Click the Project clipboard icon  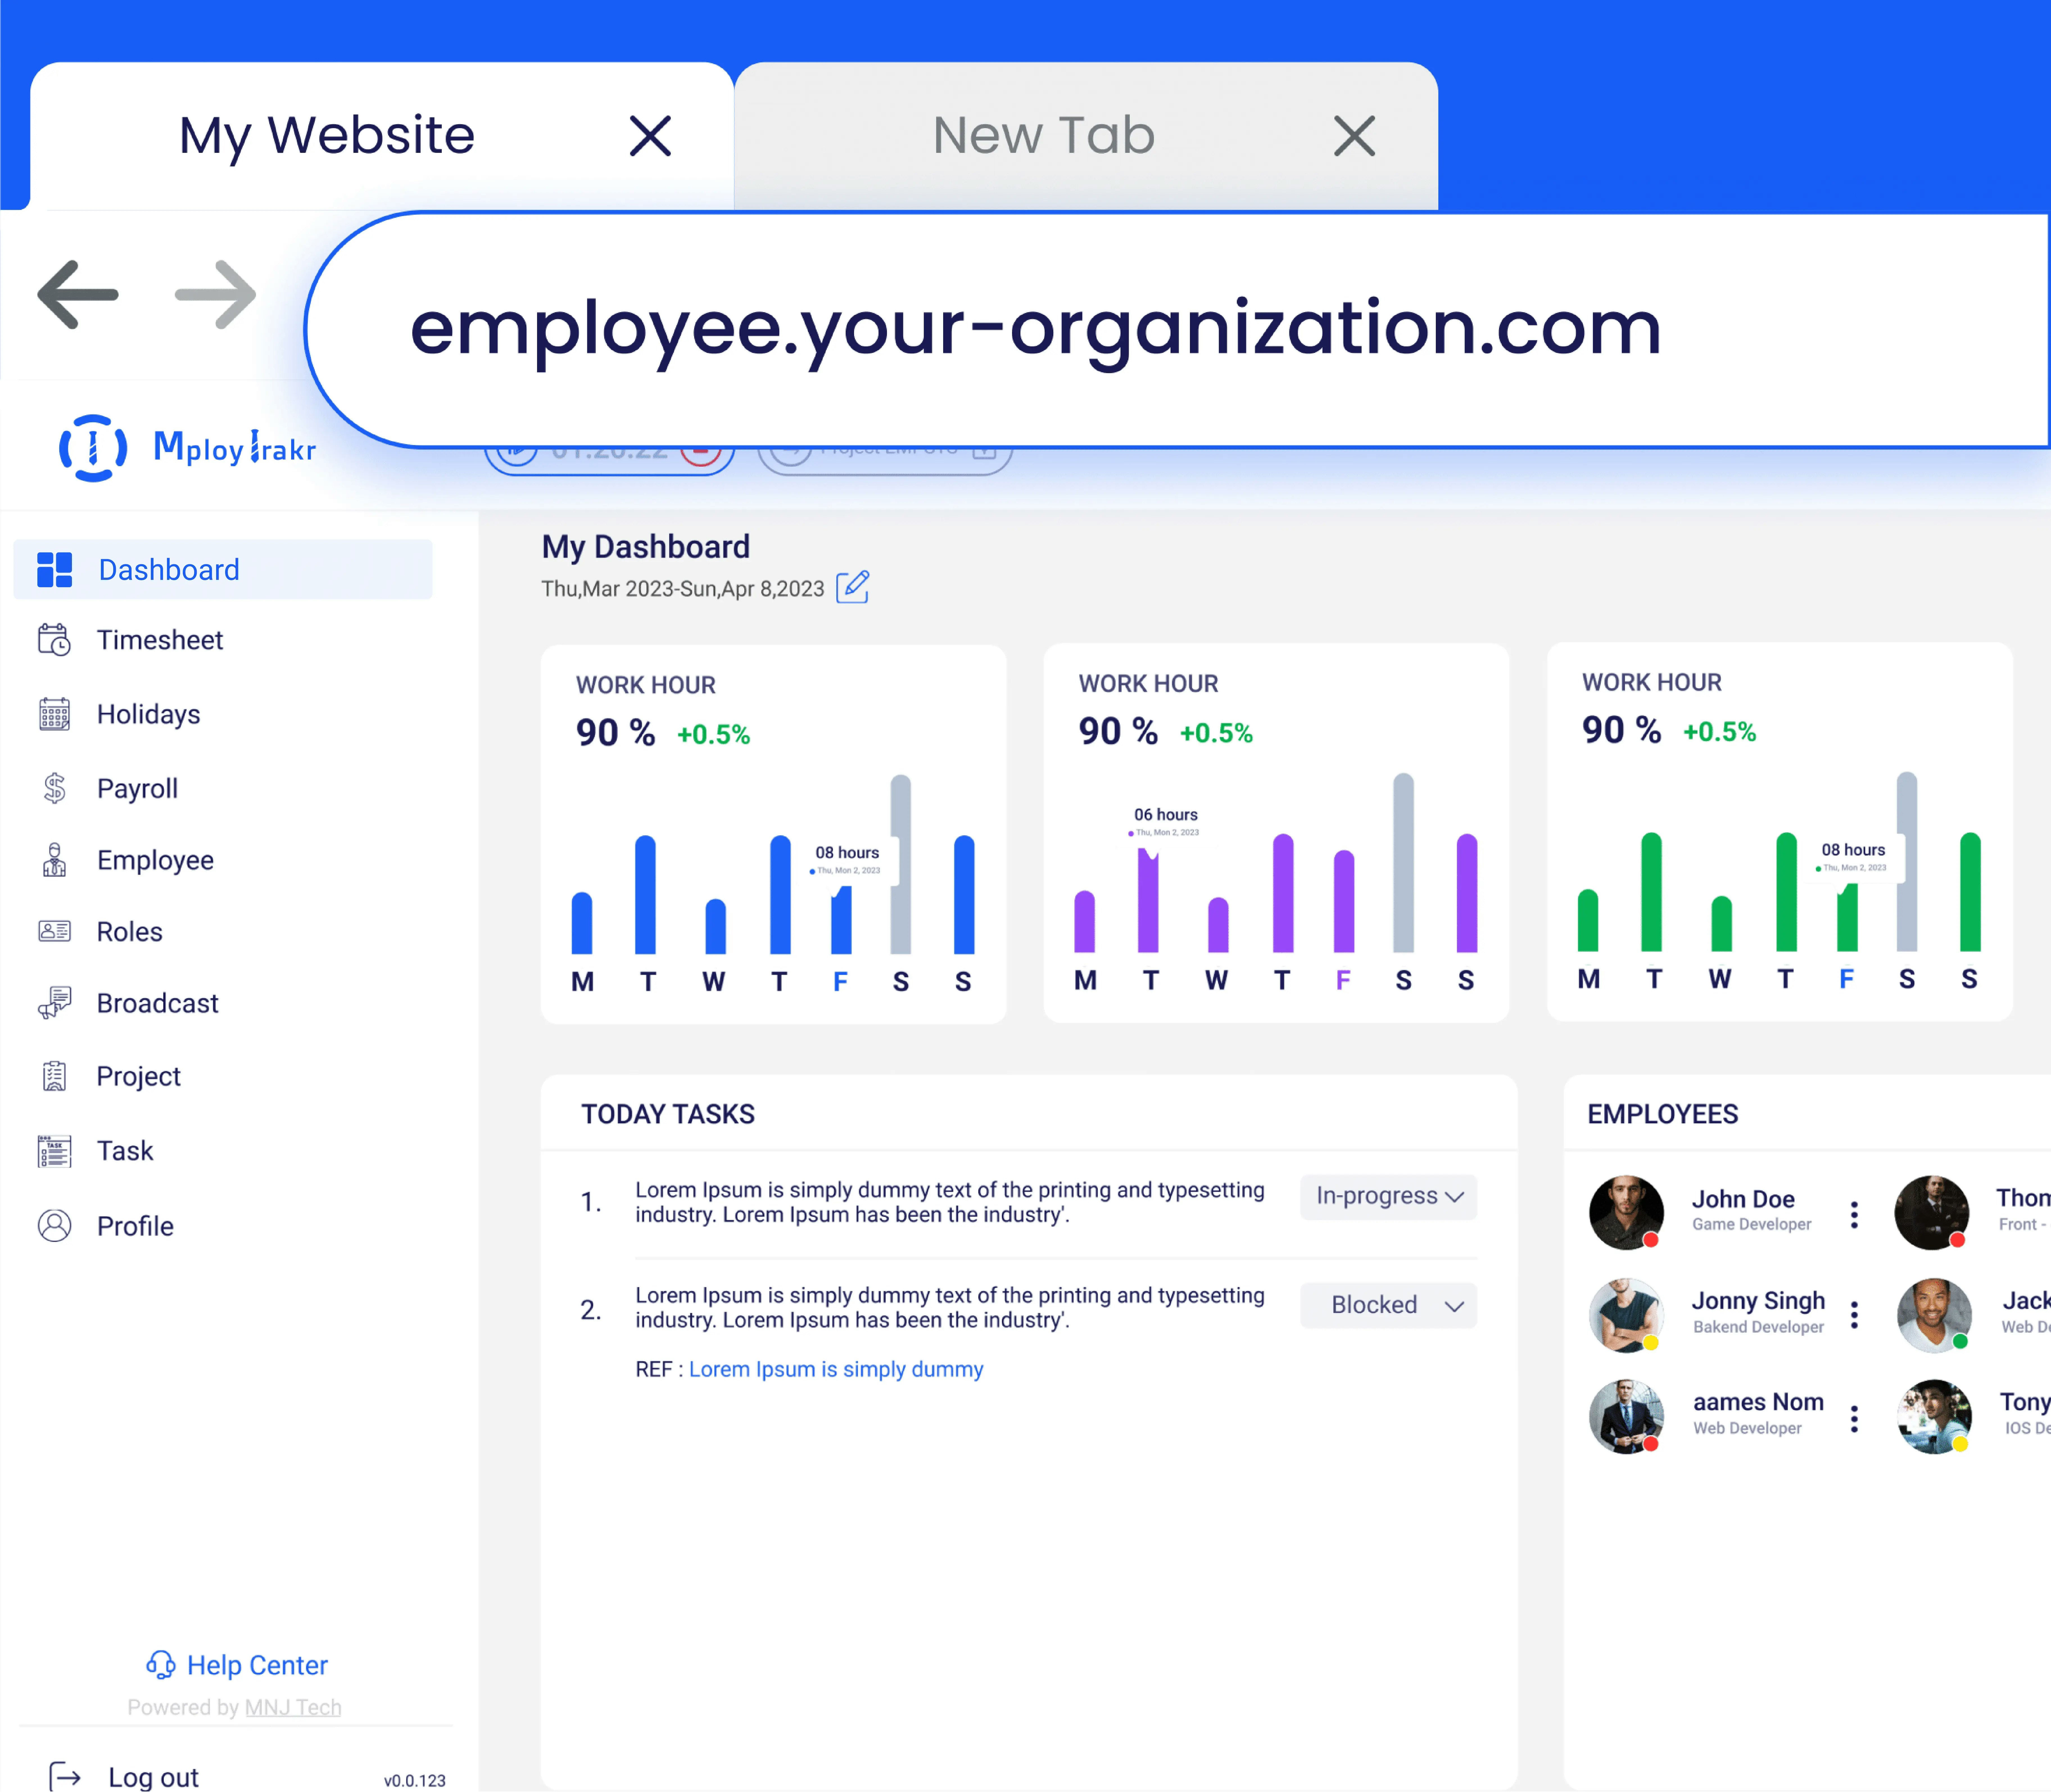click(x=54, y=1076)
